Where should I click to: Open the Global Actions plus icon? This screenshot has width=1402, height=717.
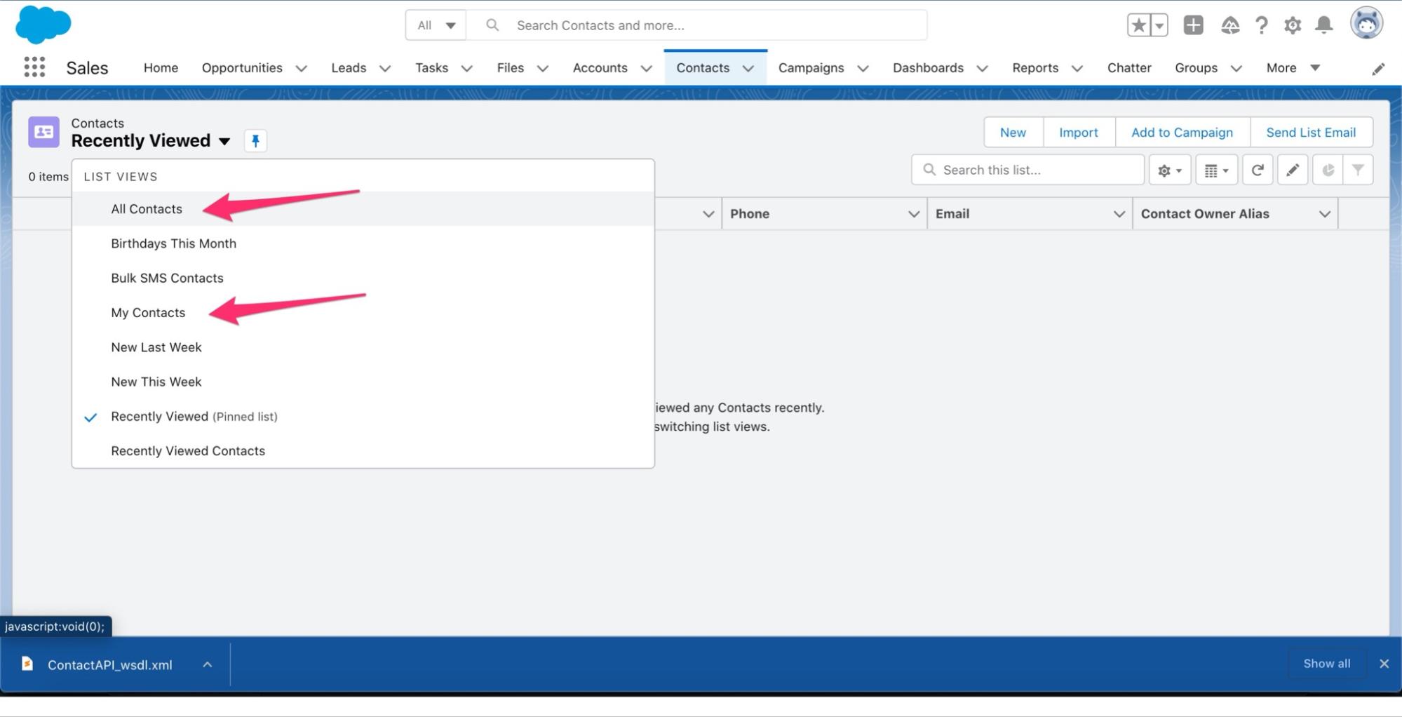coord(1193,25)
